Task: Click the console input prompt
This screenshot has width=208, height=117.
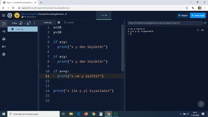Action: (131, 34)
